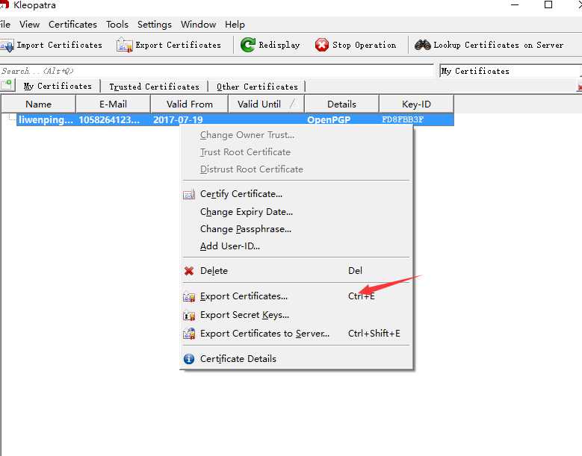Sort by the Name column header
Viewport: 582px width, 456px height.
click(39, 104)
